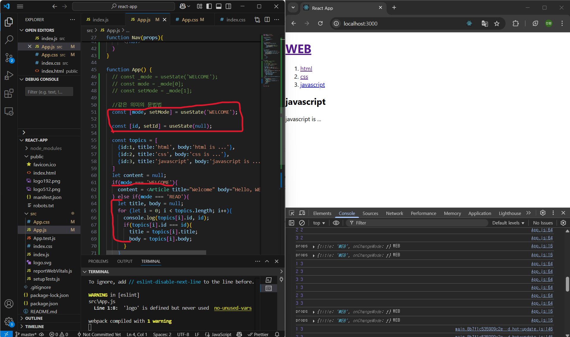Viewport: 570px width, 337px height.
Task: Bookmark this page with the star icon
Action: tap(497, 23)
